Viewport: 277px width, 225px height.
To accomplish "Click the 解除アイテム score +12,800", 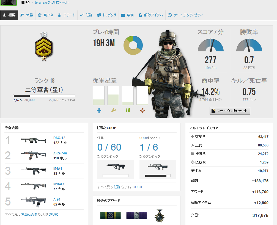I will [261, 203].
